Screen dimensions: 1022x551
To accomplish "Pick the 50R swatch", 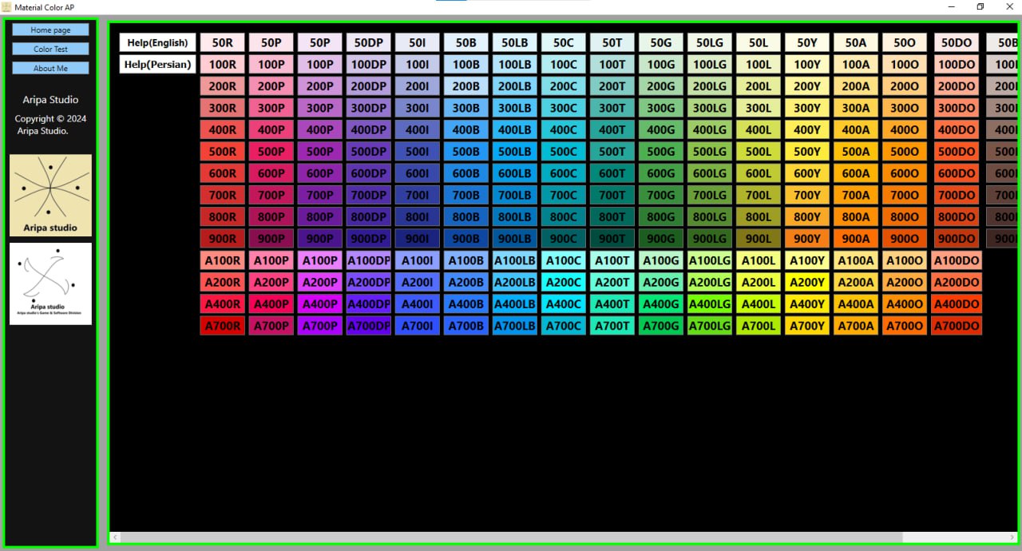I will pos(223,42).
